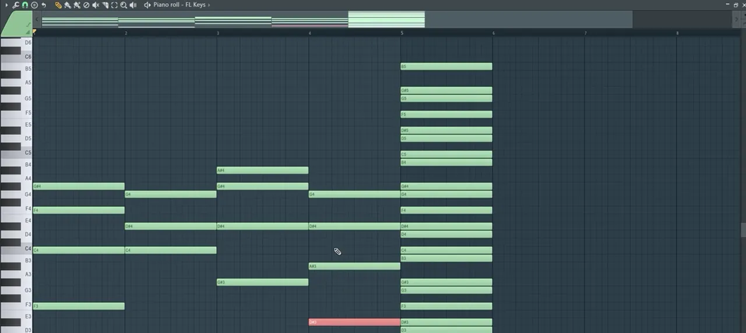Screen dimensions: 746x333
Task: Select the C5 note in bar 5
Action: pyautogui.click(x=446, y=154)
